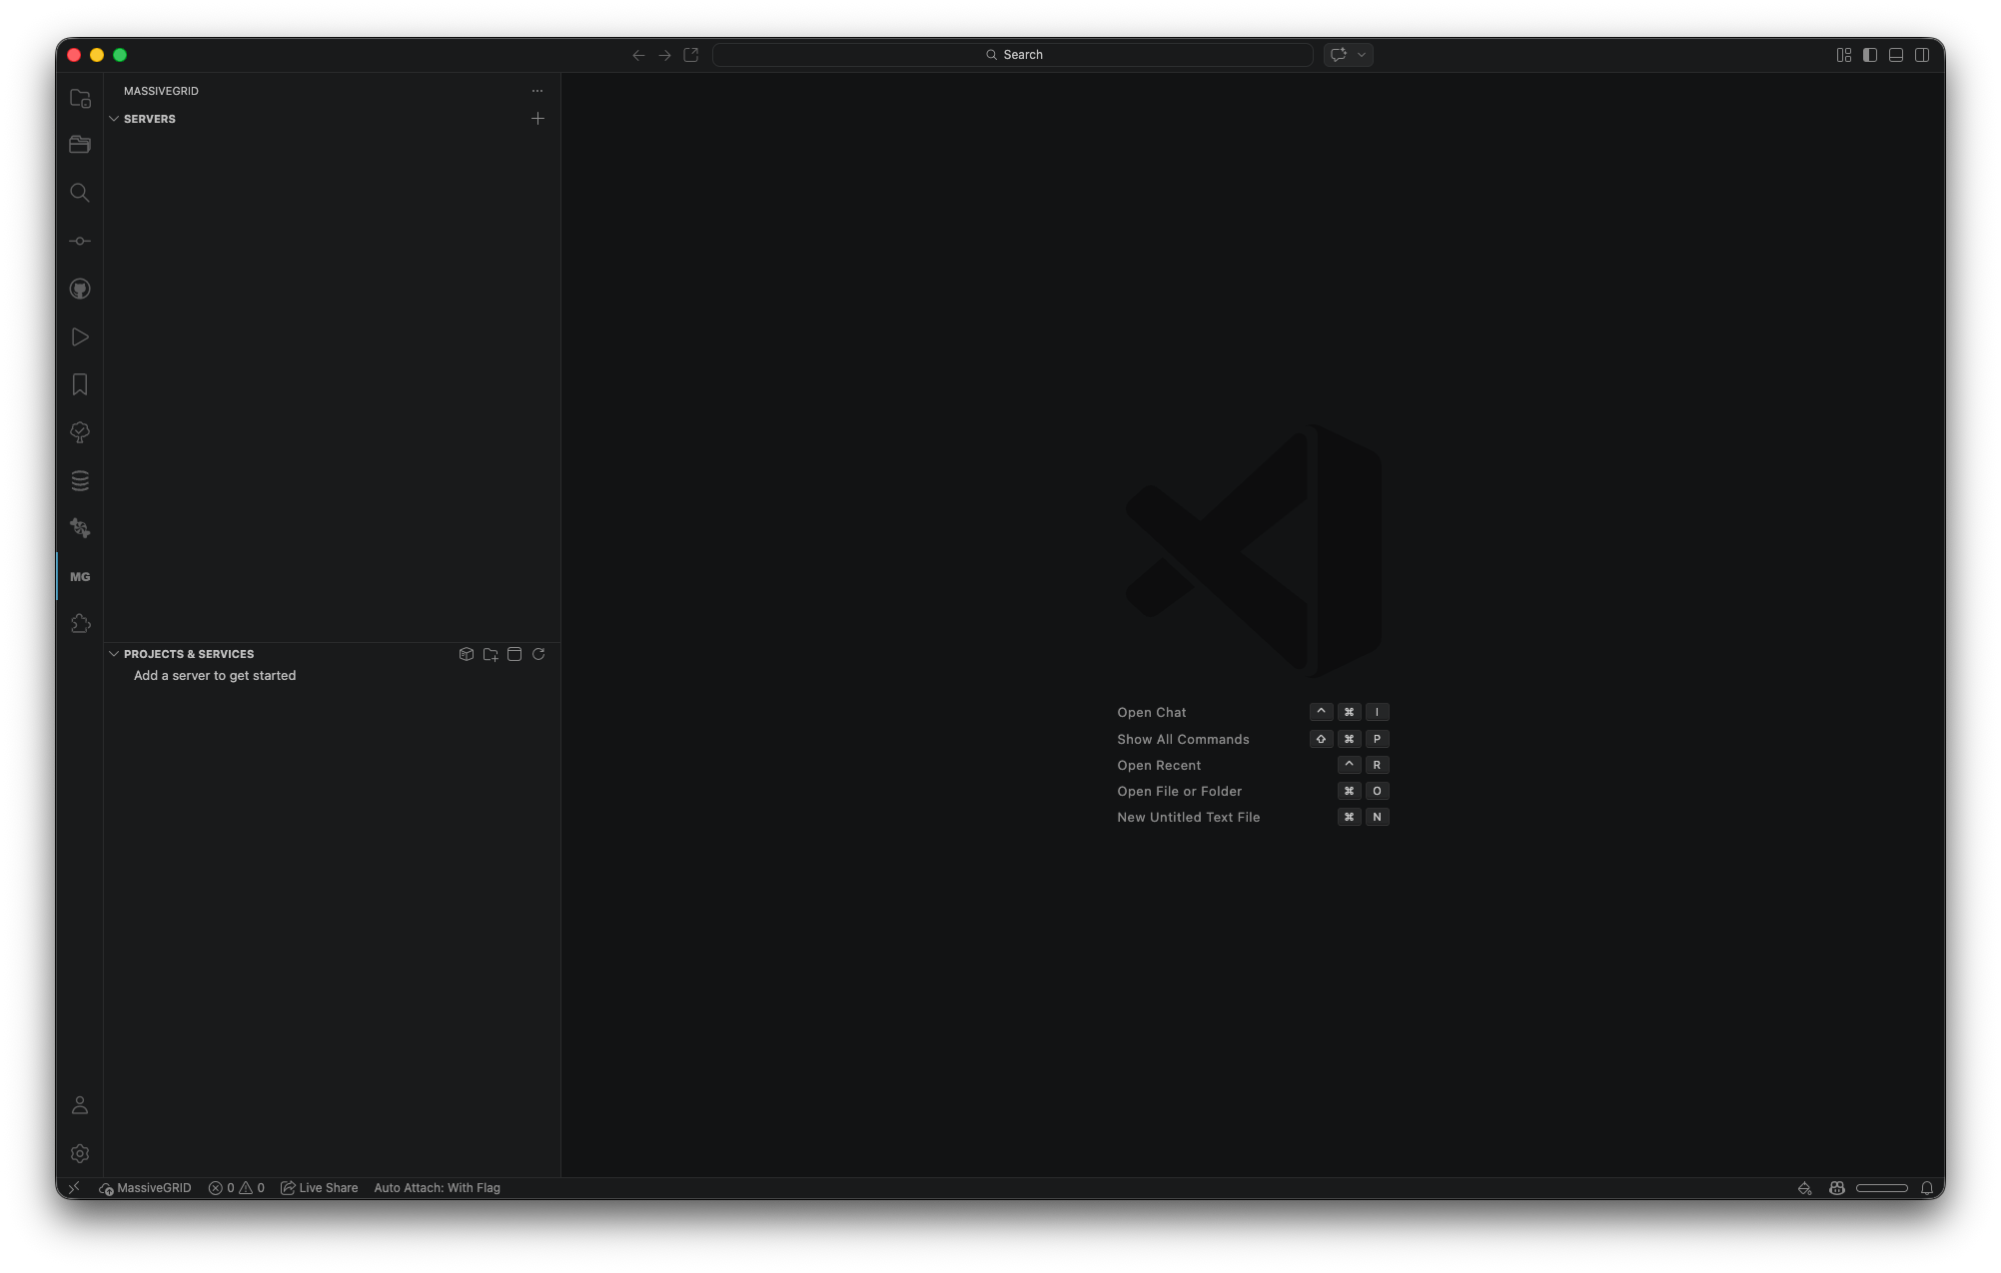The width and height of the screenshot is (2001, 1273).
Task: Go forward using the right arrow
Action: pyautogui.click(x=664, y=55)
